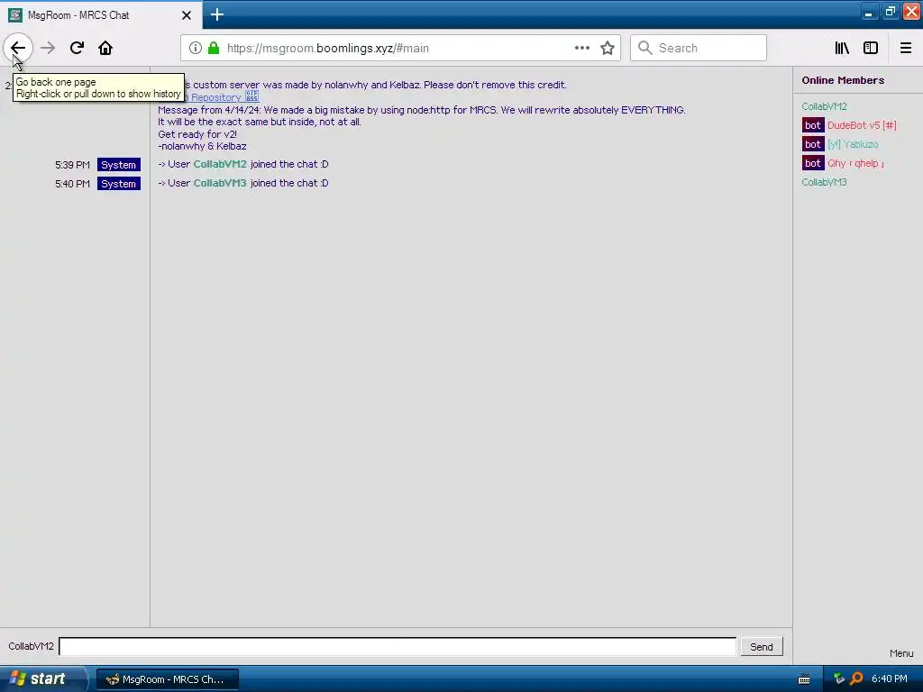Open page actions three-dots menu

coord(581,48)
